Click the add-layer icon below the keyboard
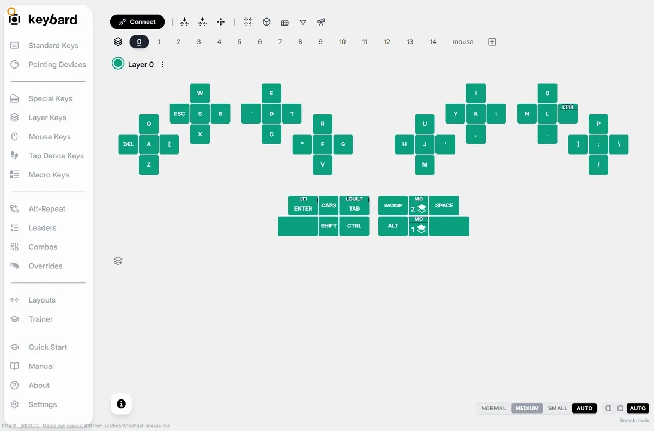The image size is (654, 431). (118, 261)
